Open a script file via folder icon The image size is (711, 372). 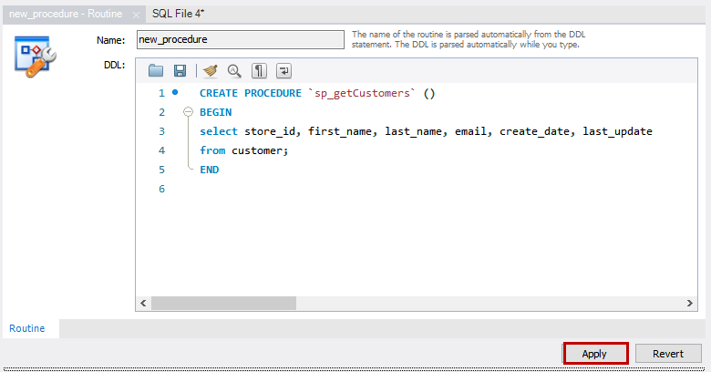pyautogui.click(x=156, y=71)
